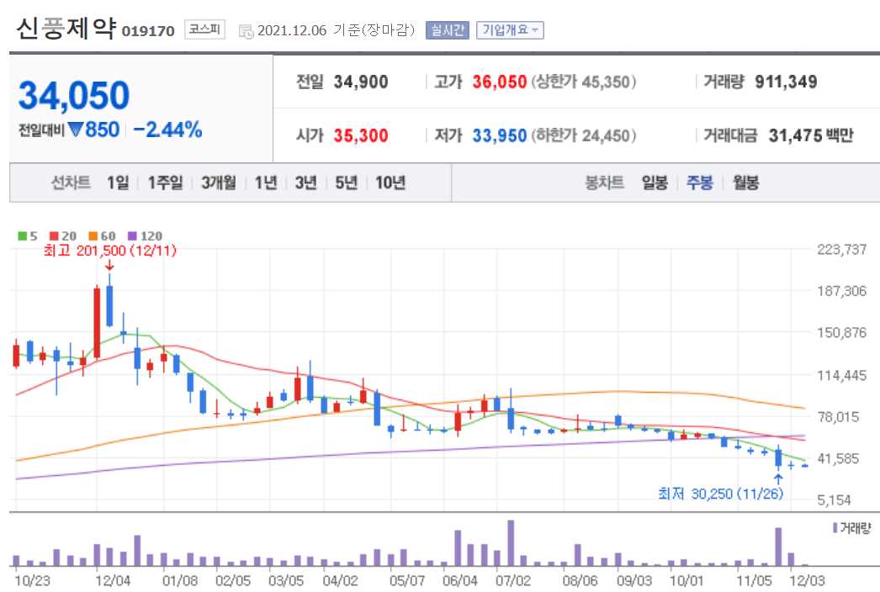
Task: Click the -2.44% change value
Action: [x=167, y=130]
